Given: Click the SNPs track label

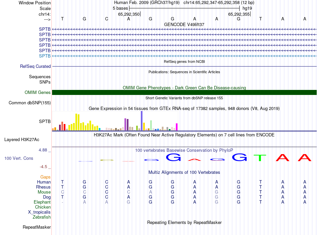Looking at the screenshot, I should click(x=45, y=82).
